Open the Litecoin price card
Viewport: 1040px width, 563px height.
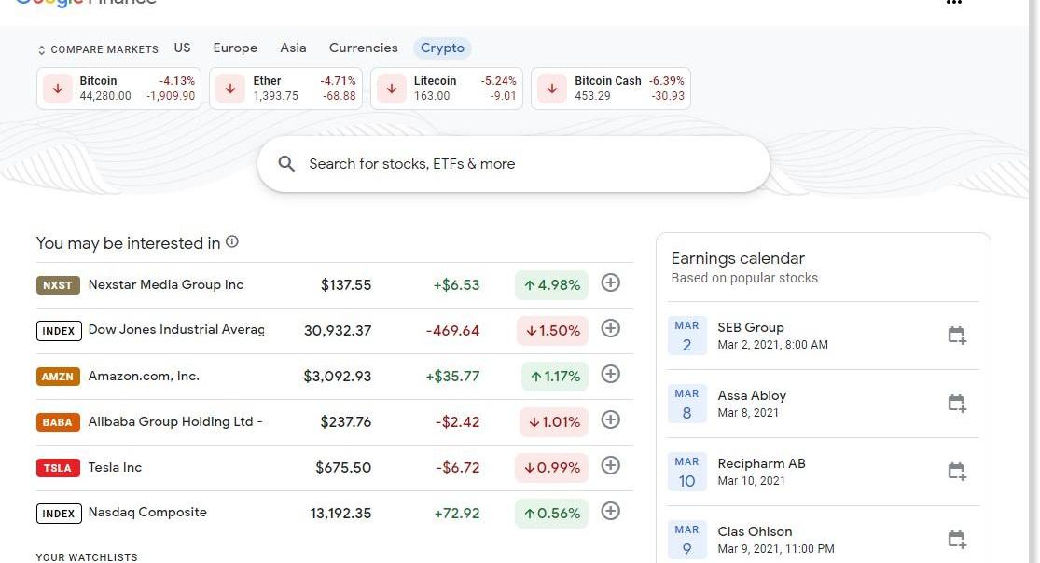pos(447,89)
